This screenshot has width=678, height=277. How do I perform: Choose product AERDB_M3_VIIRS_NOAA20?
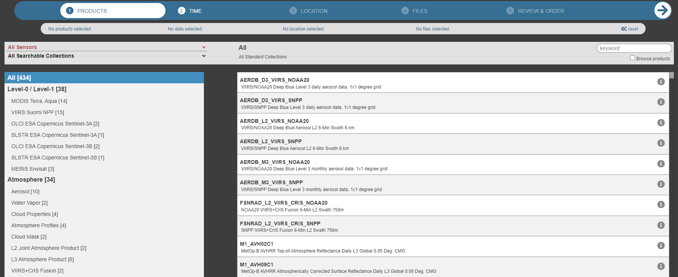point(453,165)
